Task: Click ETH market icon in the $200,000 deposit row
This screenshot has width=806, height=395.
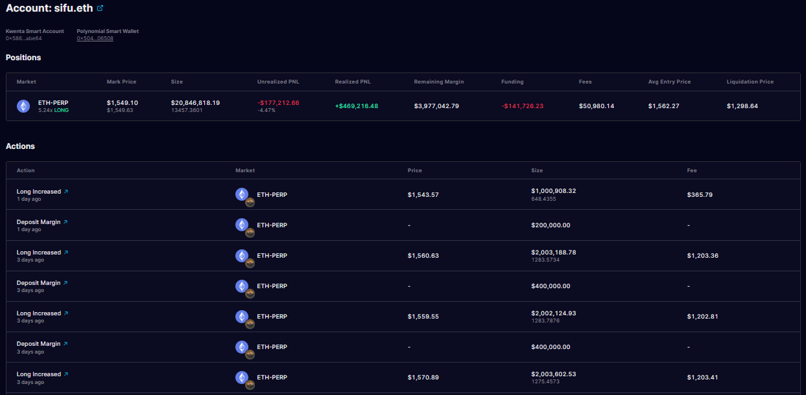Action: coord(242,225)
